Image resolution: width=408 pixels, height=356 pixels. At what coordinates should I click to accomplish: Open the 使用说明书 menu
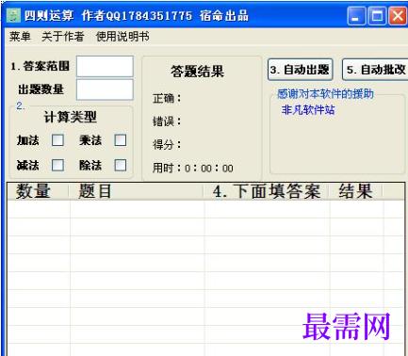coord(122,37)
